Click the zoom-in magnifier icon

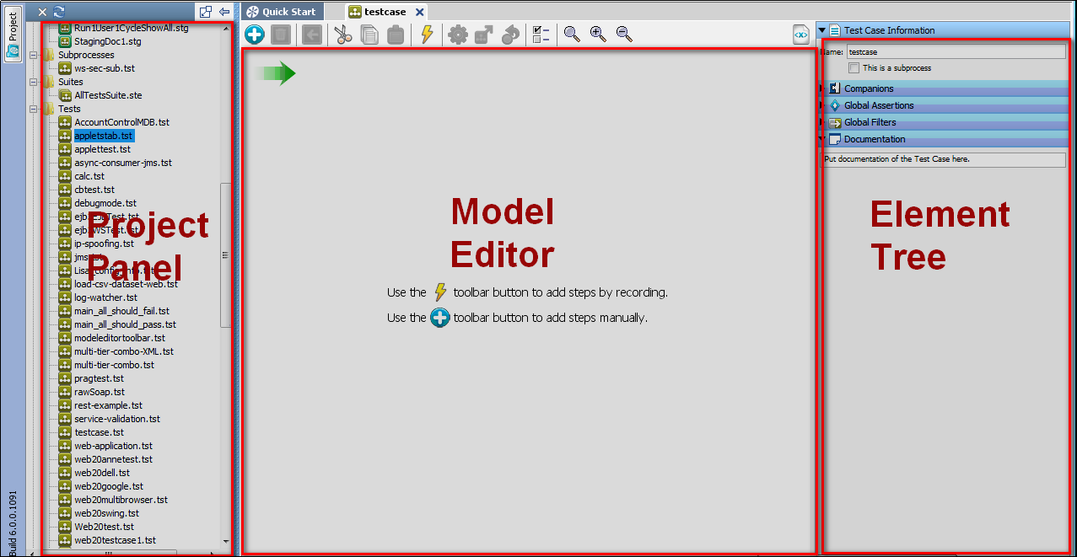click(598, 35)
